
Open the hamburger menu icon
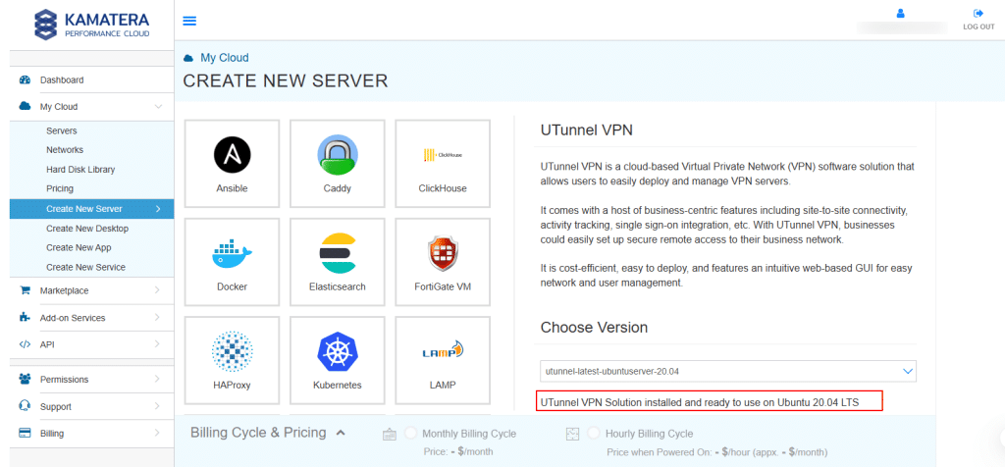[x=189, y=21]
